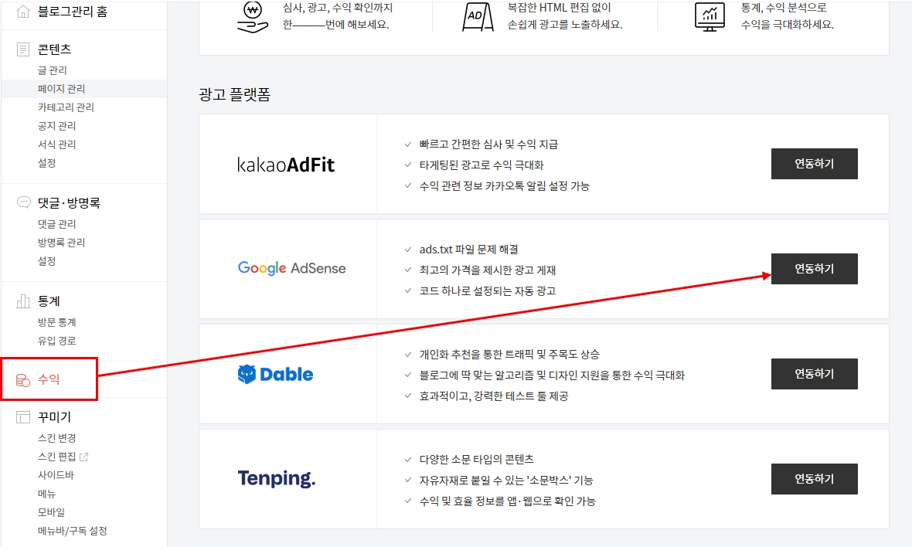The width and height of the screenshot is (912, 547).
Task: Open 모바일 settings
Action: click(51, 512)
